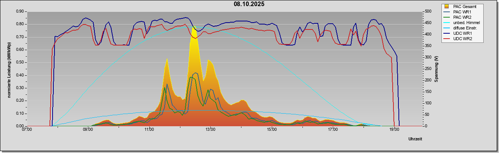Click the chart title date 08.10.2025

tap(249, 4)
